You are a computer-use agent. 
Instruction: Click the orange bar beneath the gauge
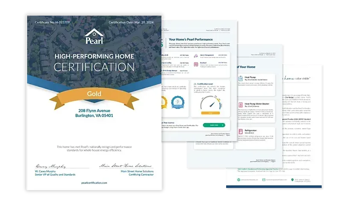pos(210,113)
